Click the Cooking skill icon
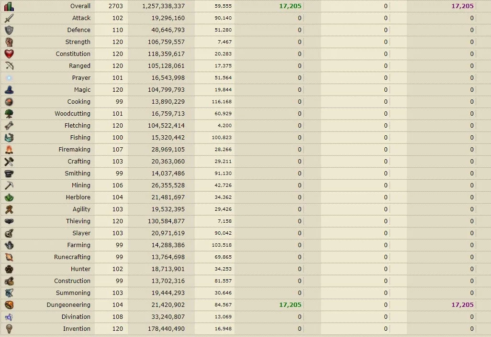This screenshot has width=491, height=337. tap(9, 102)
